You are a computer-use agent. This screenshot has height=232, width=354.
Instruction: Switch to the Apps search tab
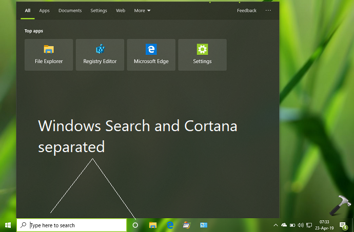44,11
